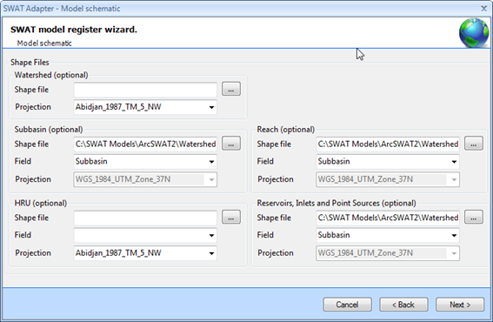Click the Watershed shape file text field
Screen dimensions: 493x322
(145, 90)
